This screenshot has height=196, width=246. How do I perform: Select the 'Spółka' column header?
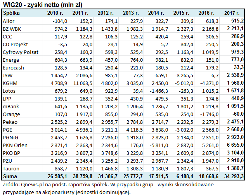12,12
